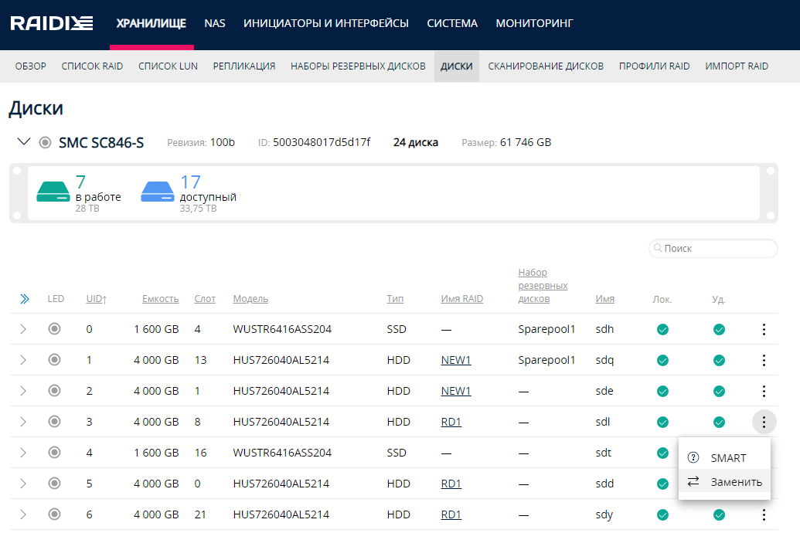The height and width of the screenshot is (533, 800).
Task: Click the green 'в работе' disks icon
Action: [53, 192]
